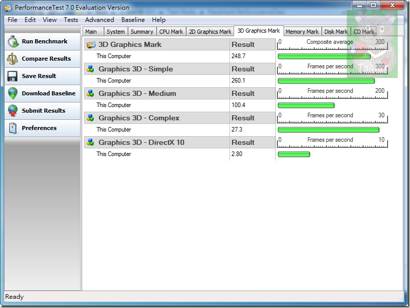
Task: Click the Run Benchmark button label
Action: [x=45, y=41]
